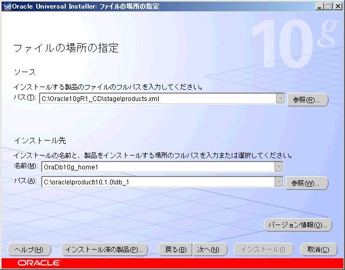Cancel installation with 取消(C) button

319,250
